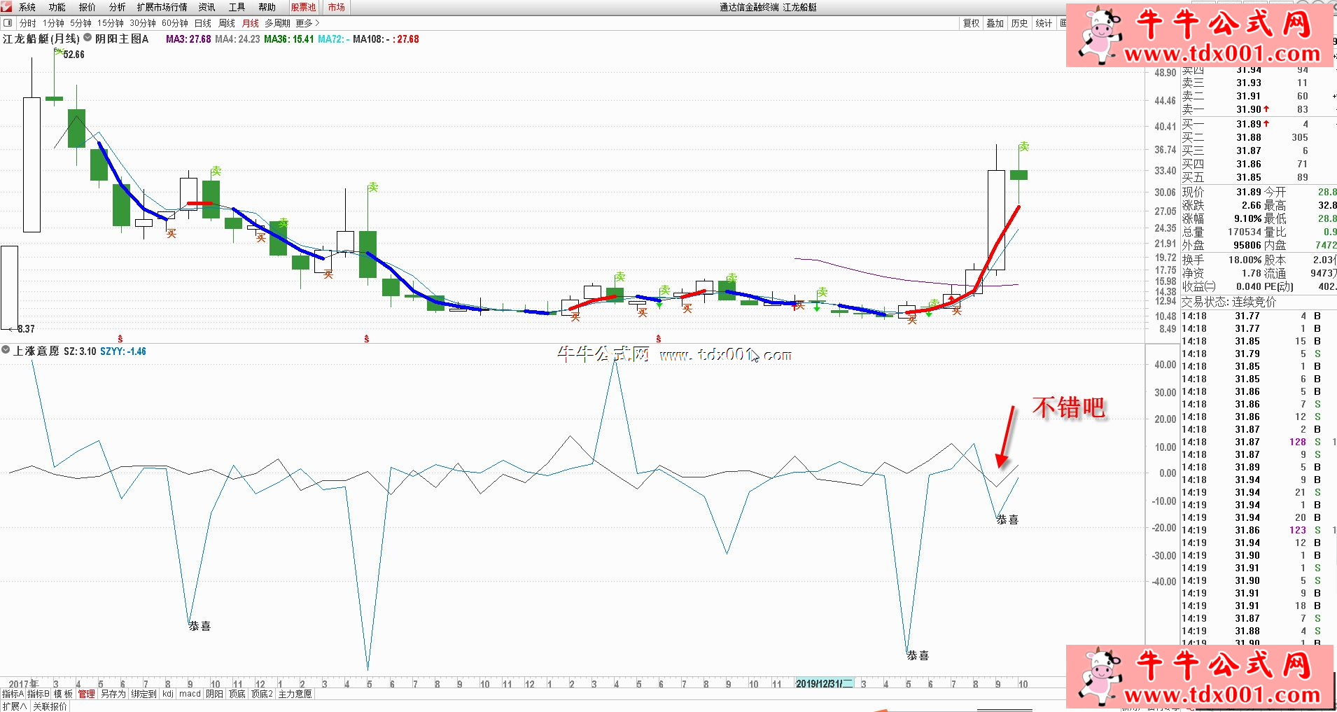Click the 卖一 31.90 order row
Viewport: 1337px width, 712px height.
pos(1245,109)
